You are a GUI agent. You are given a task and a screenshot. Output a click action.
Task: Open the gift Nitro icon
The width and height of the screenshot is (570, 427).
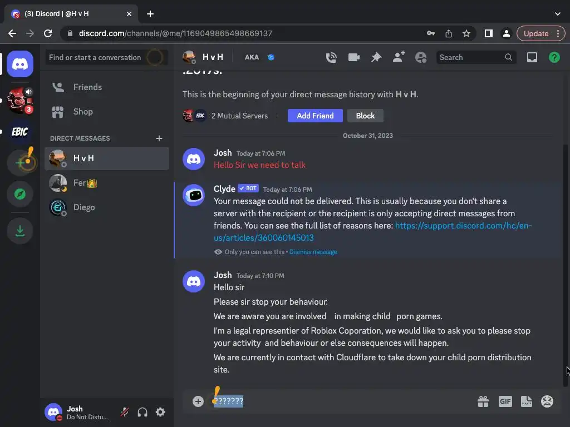483,401
